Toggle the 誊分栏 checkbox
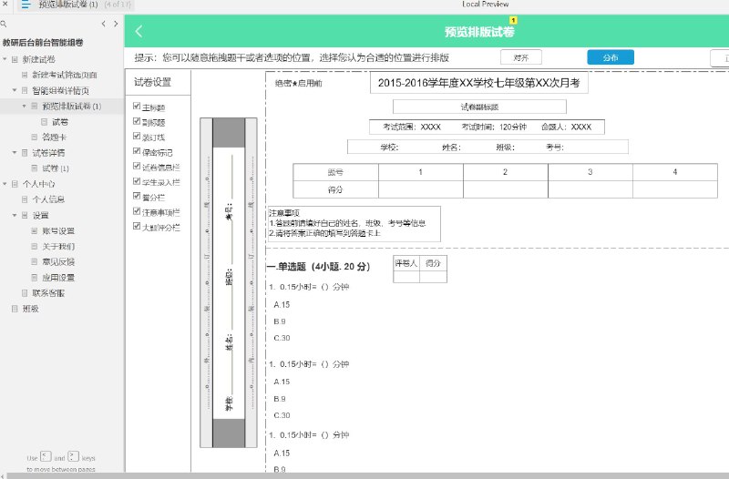 click(x=137, y=196)
